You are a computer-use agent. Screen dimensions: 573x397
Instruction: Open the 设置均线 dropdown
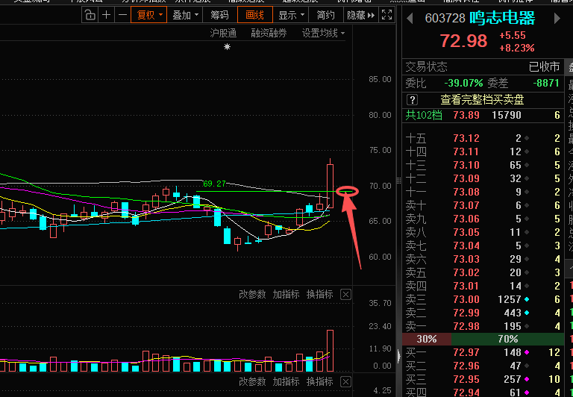323,34
